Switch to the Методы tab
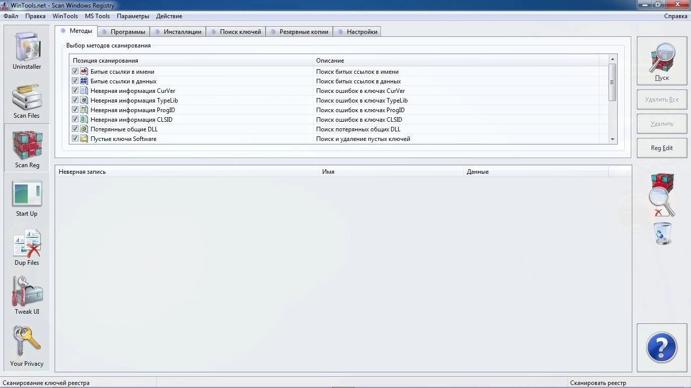Image resolution: width=691 pixels, height=388 pixels. [x=76, y=31]
